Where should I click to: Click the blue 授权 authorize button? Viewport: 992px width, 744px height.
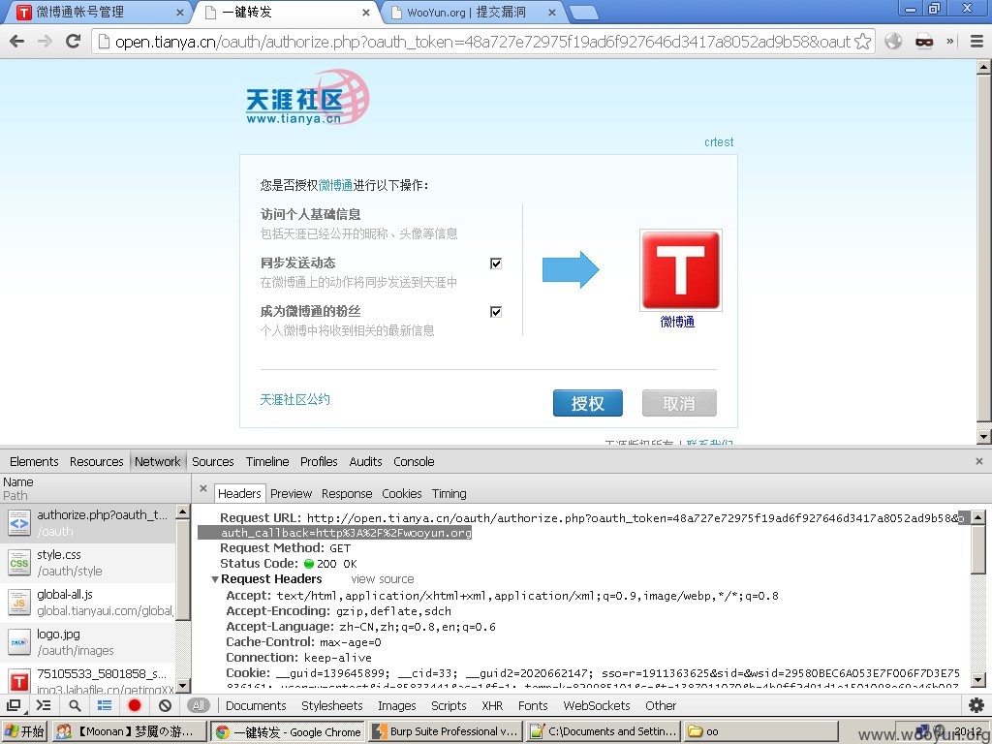click(588, 403)
